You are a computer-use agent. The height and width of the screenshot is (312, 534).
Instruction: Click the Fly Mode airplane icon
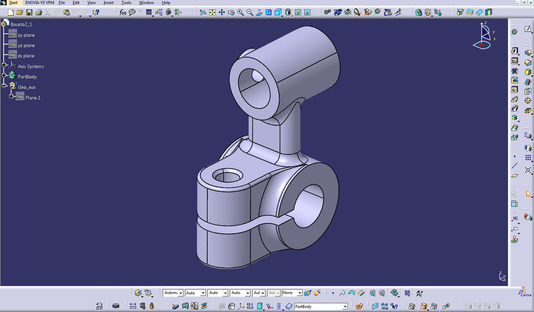pos(203,12)
